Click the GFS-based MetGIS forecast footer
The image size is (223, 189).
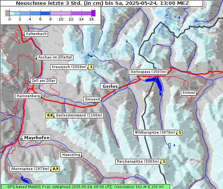pyautogui.click(x=85, y=187)
